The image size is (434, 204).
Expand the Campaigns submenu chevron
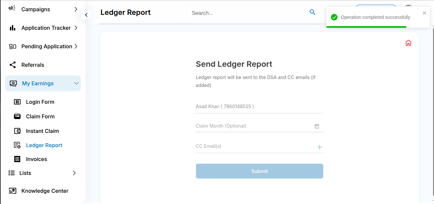76,9
